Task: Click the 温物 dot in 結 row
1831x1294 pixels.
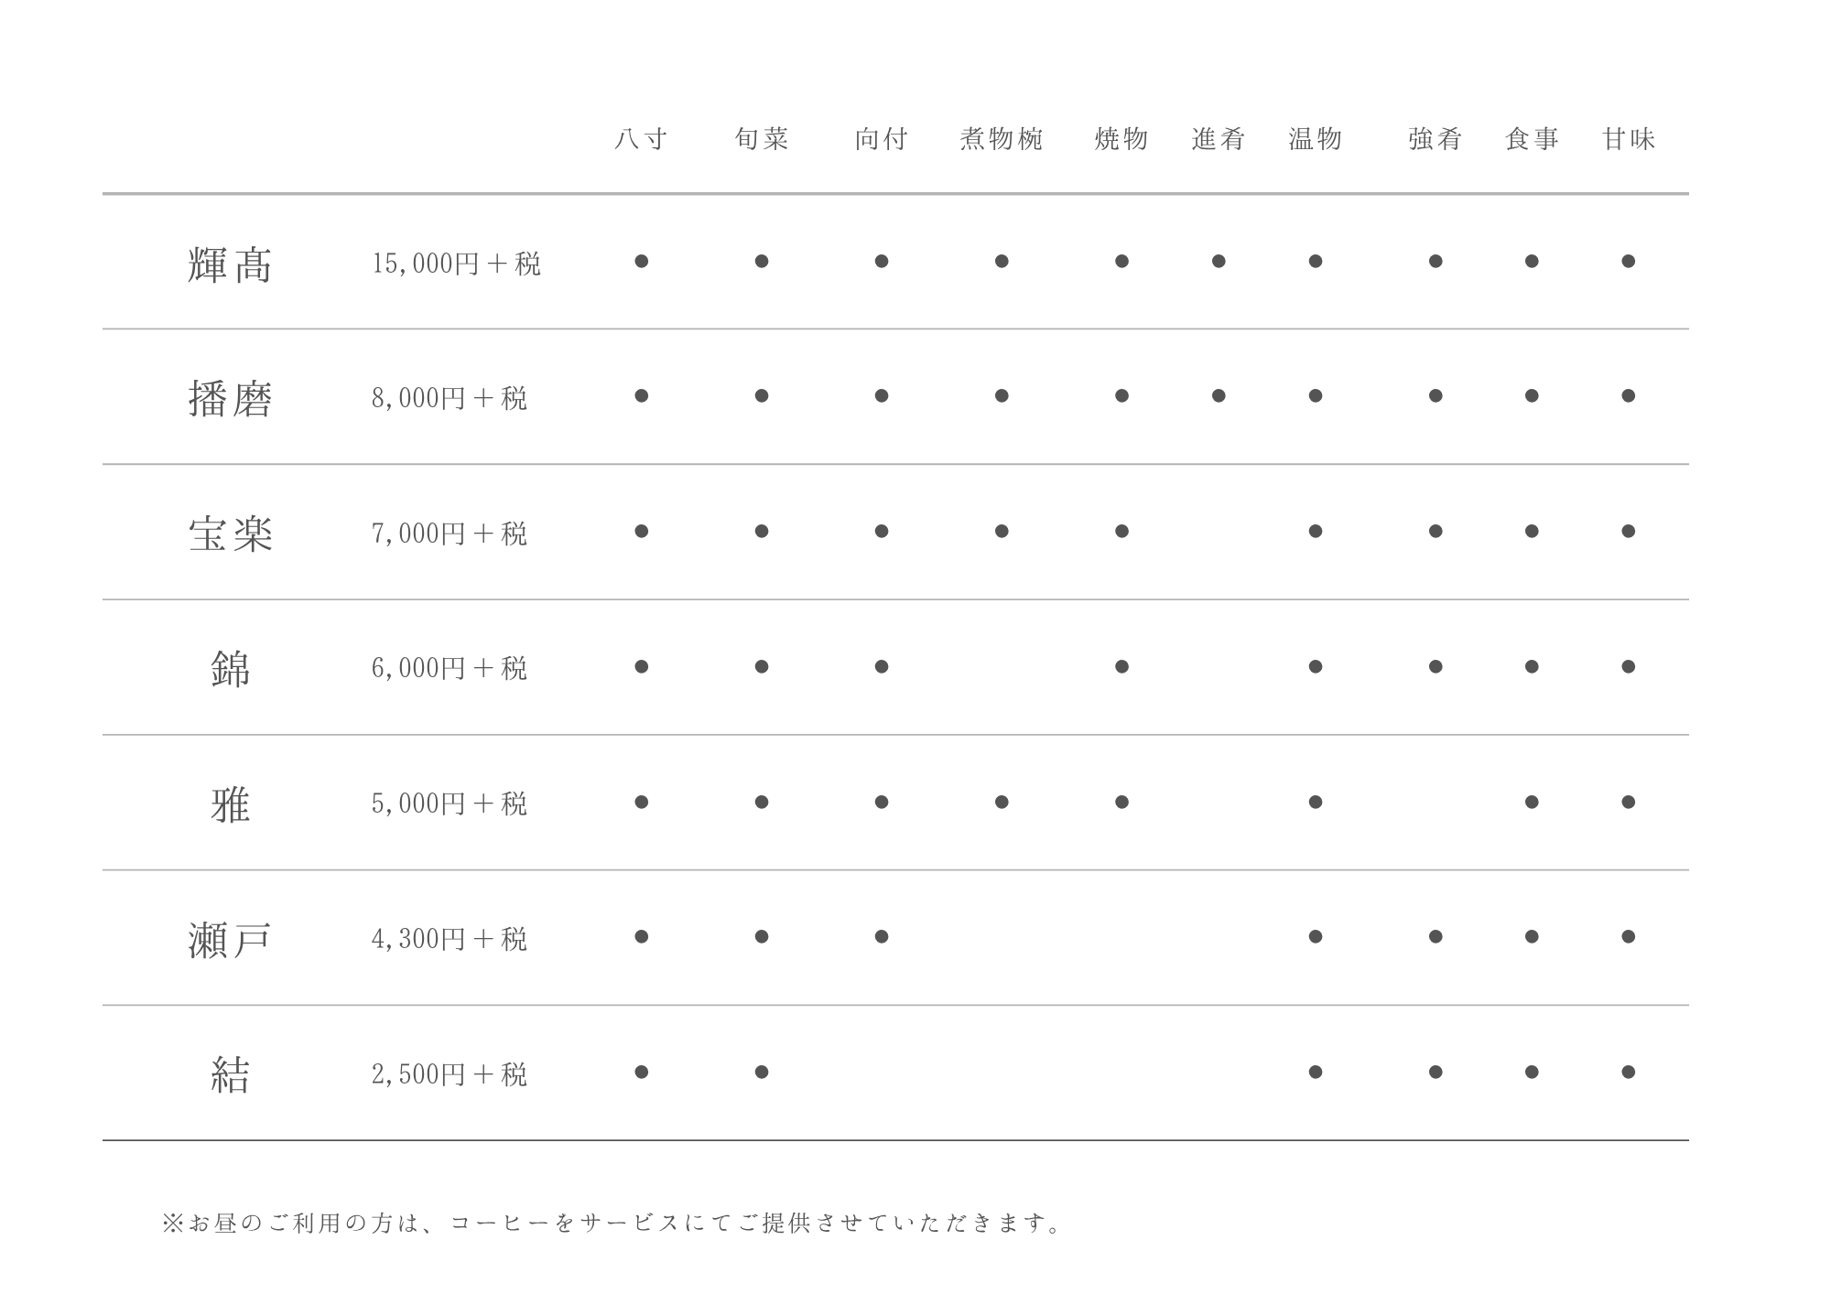Action: (x=1316, y=1072)
